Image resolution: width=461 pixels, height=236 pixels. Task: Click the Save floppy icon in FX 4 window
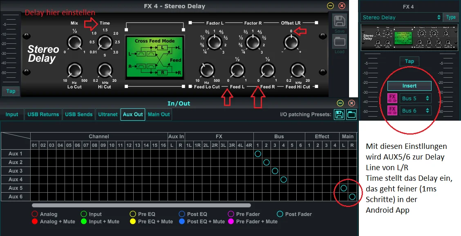coord(339,21)
